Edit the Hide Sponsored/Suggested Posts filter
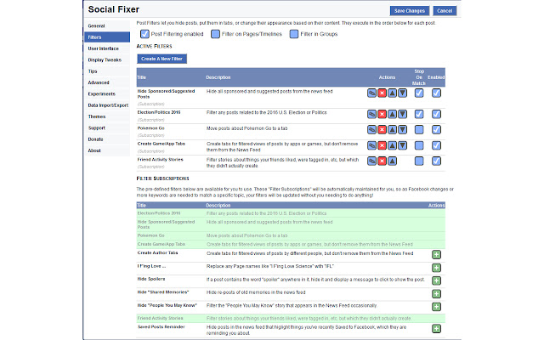The height and width of the screenshot is (340, 544). point(372,92)
